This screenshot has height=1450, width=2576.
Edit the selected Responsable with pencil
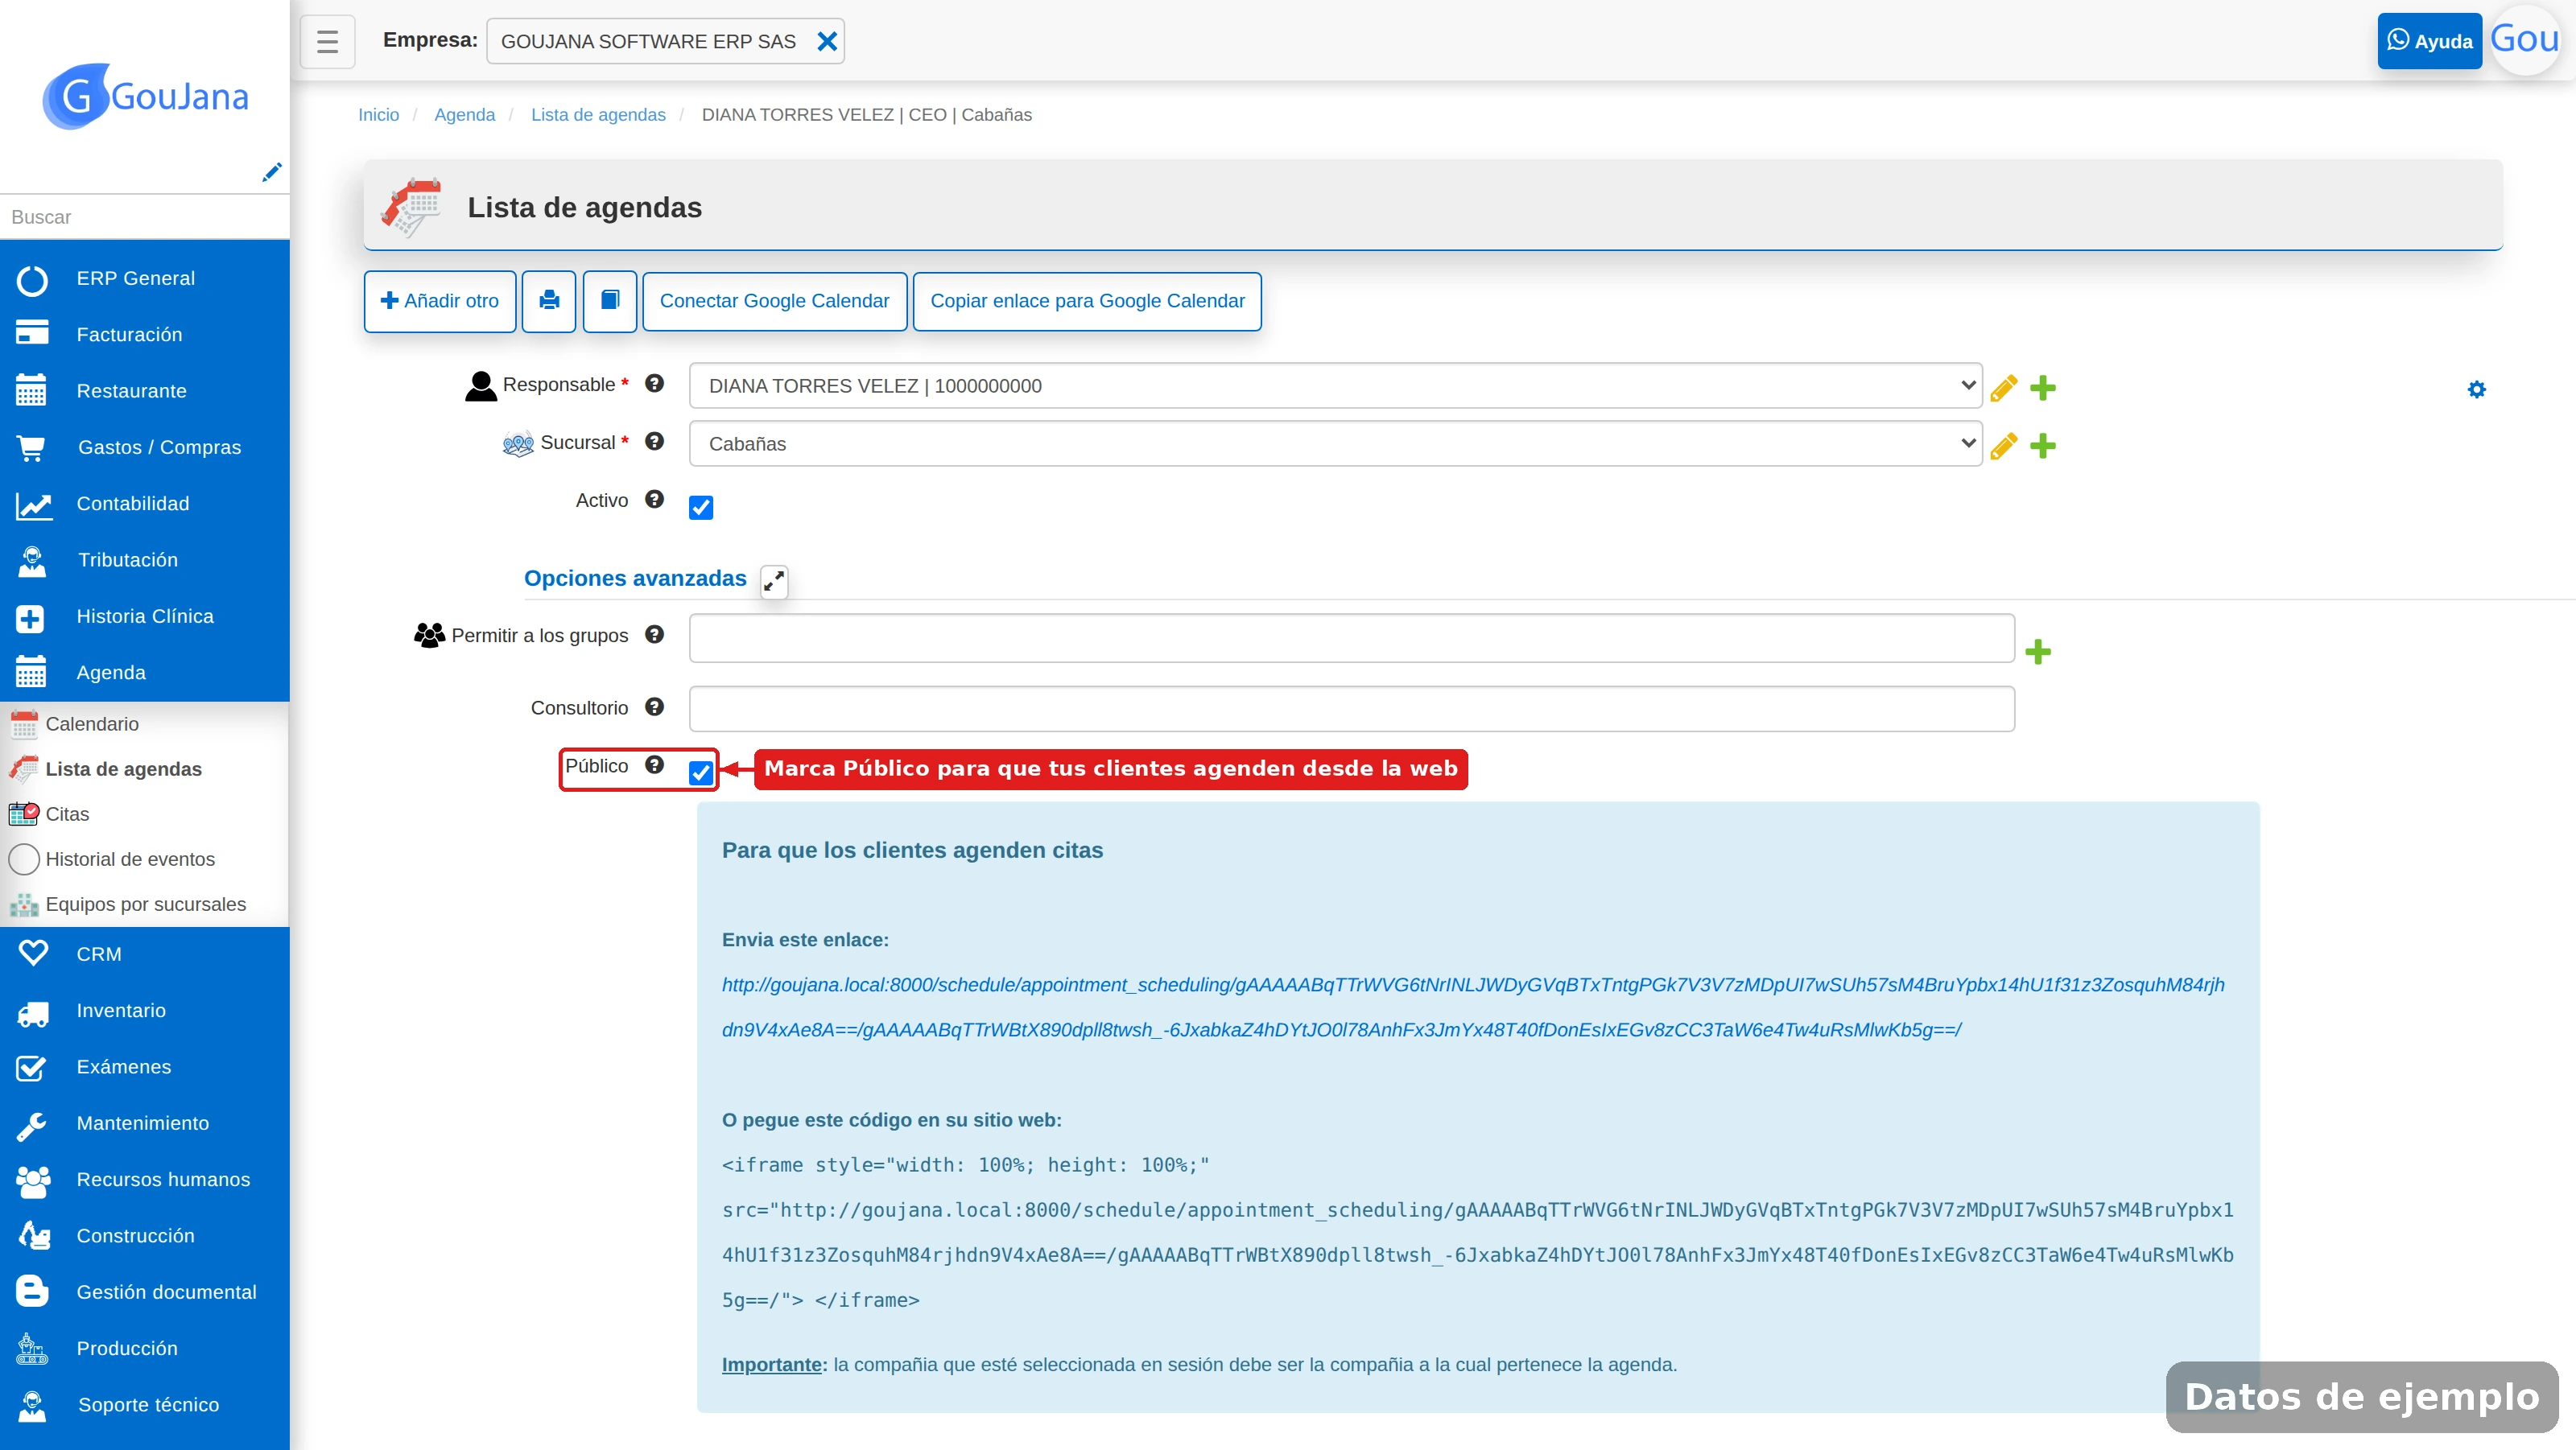click(x=2003, y=388)
